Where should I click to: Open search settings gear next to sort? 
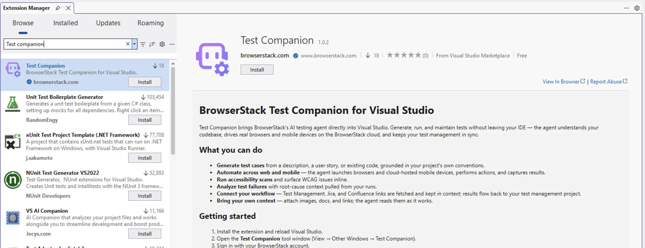click(x=162, y=44)
